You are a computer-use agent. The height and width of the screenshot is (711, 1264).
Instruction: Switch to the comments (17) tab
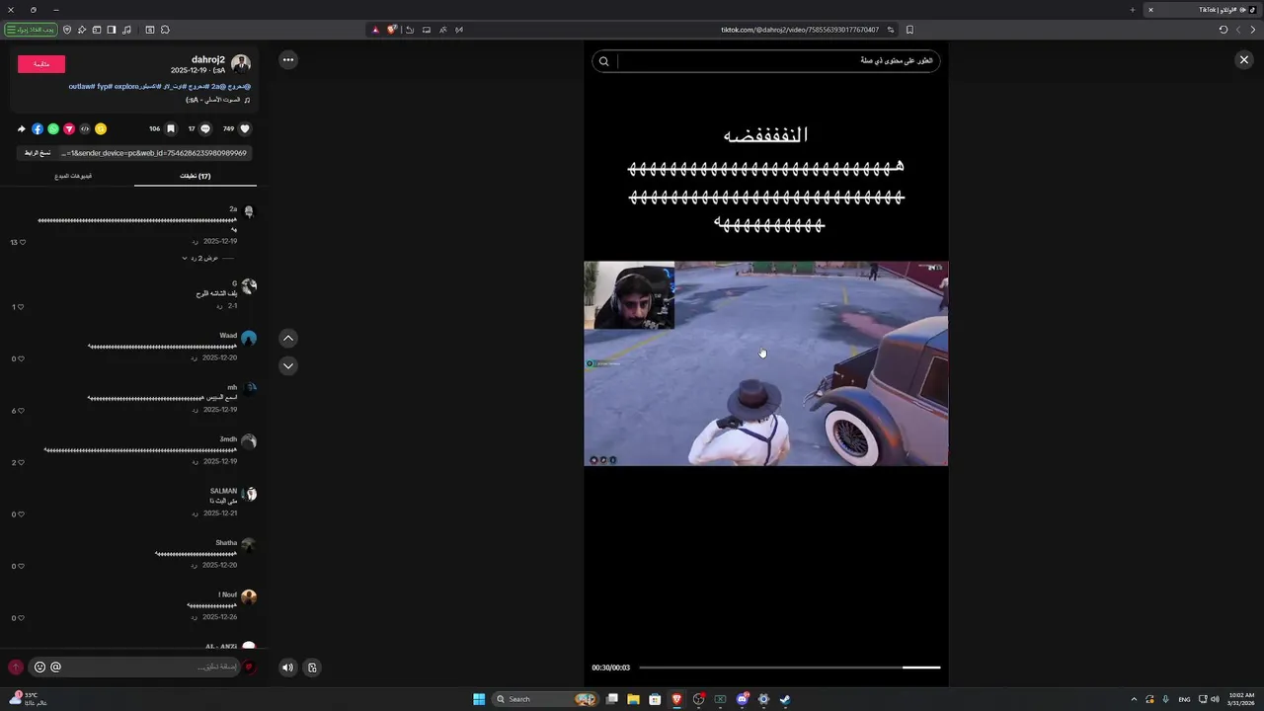195,176
